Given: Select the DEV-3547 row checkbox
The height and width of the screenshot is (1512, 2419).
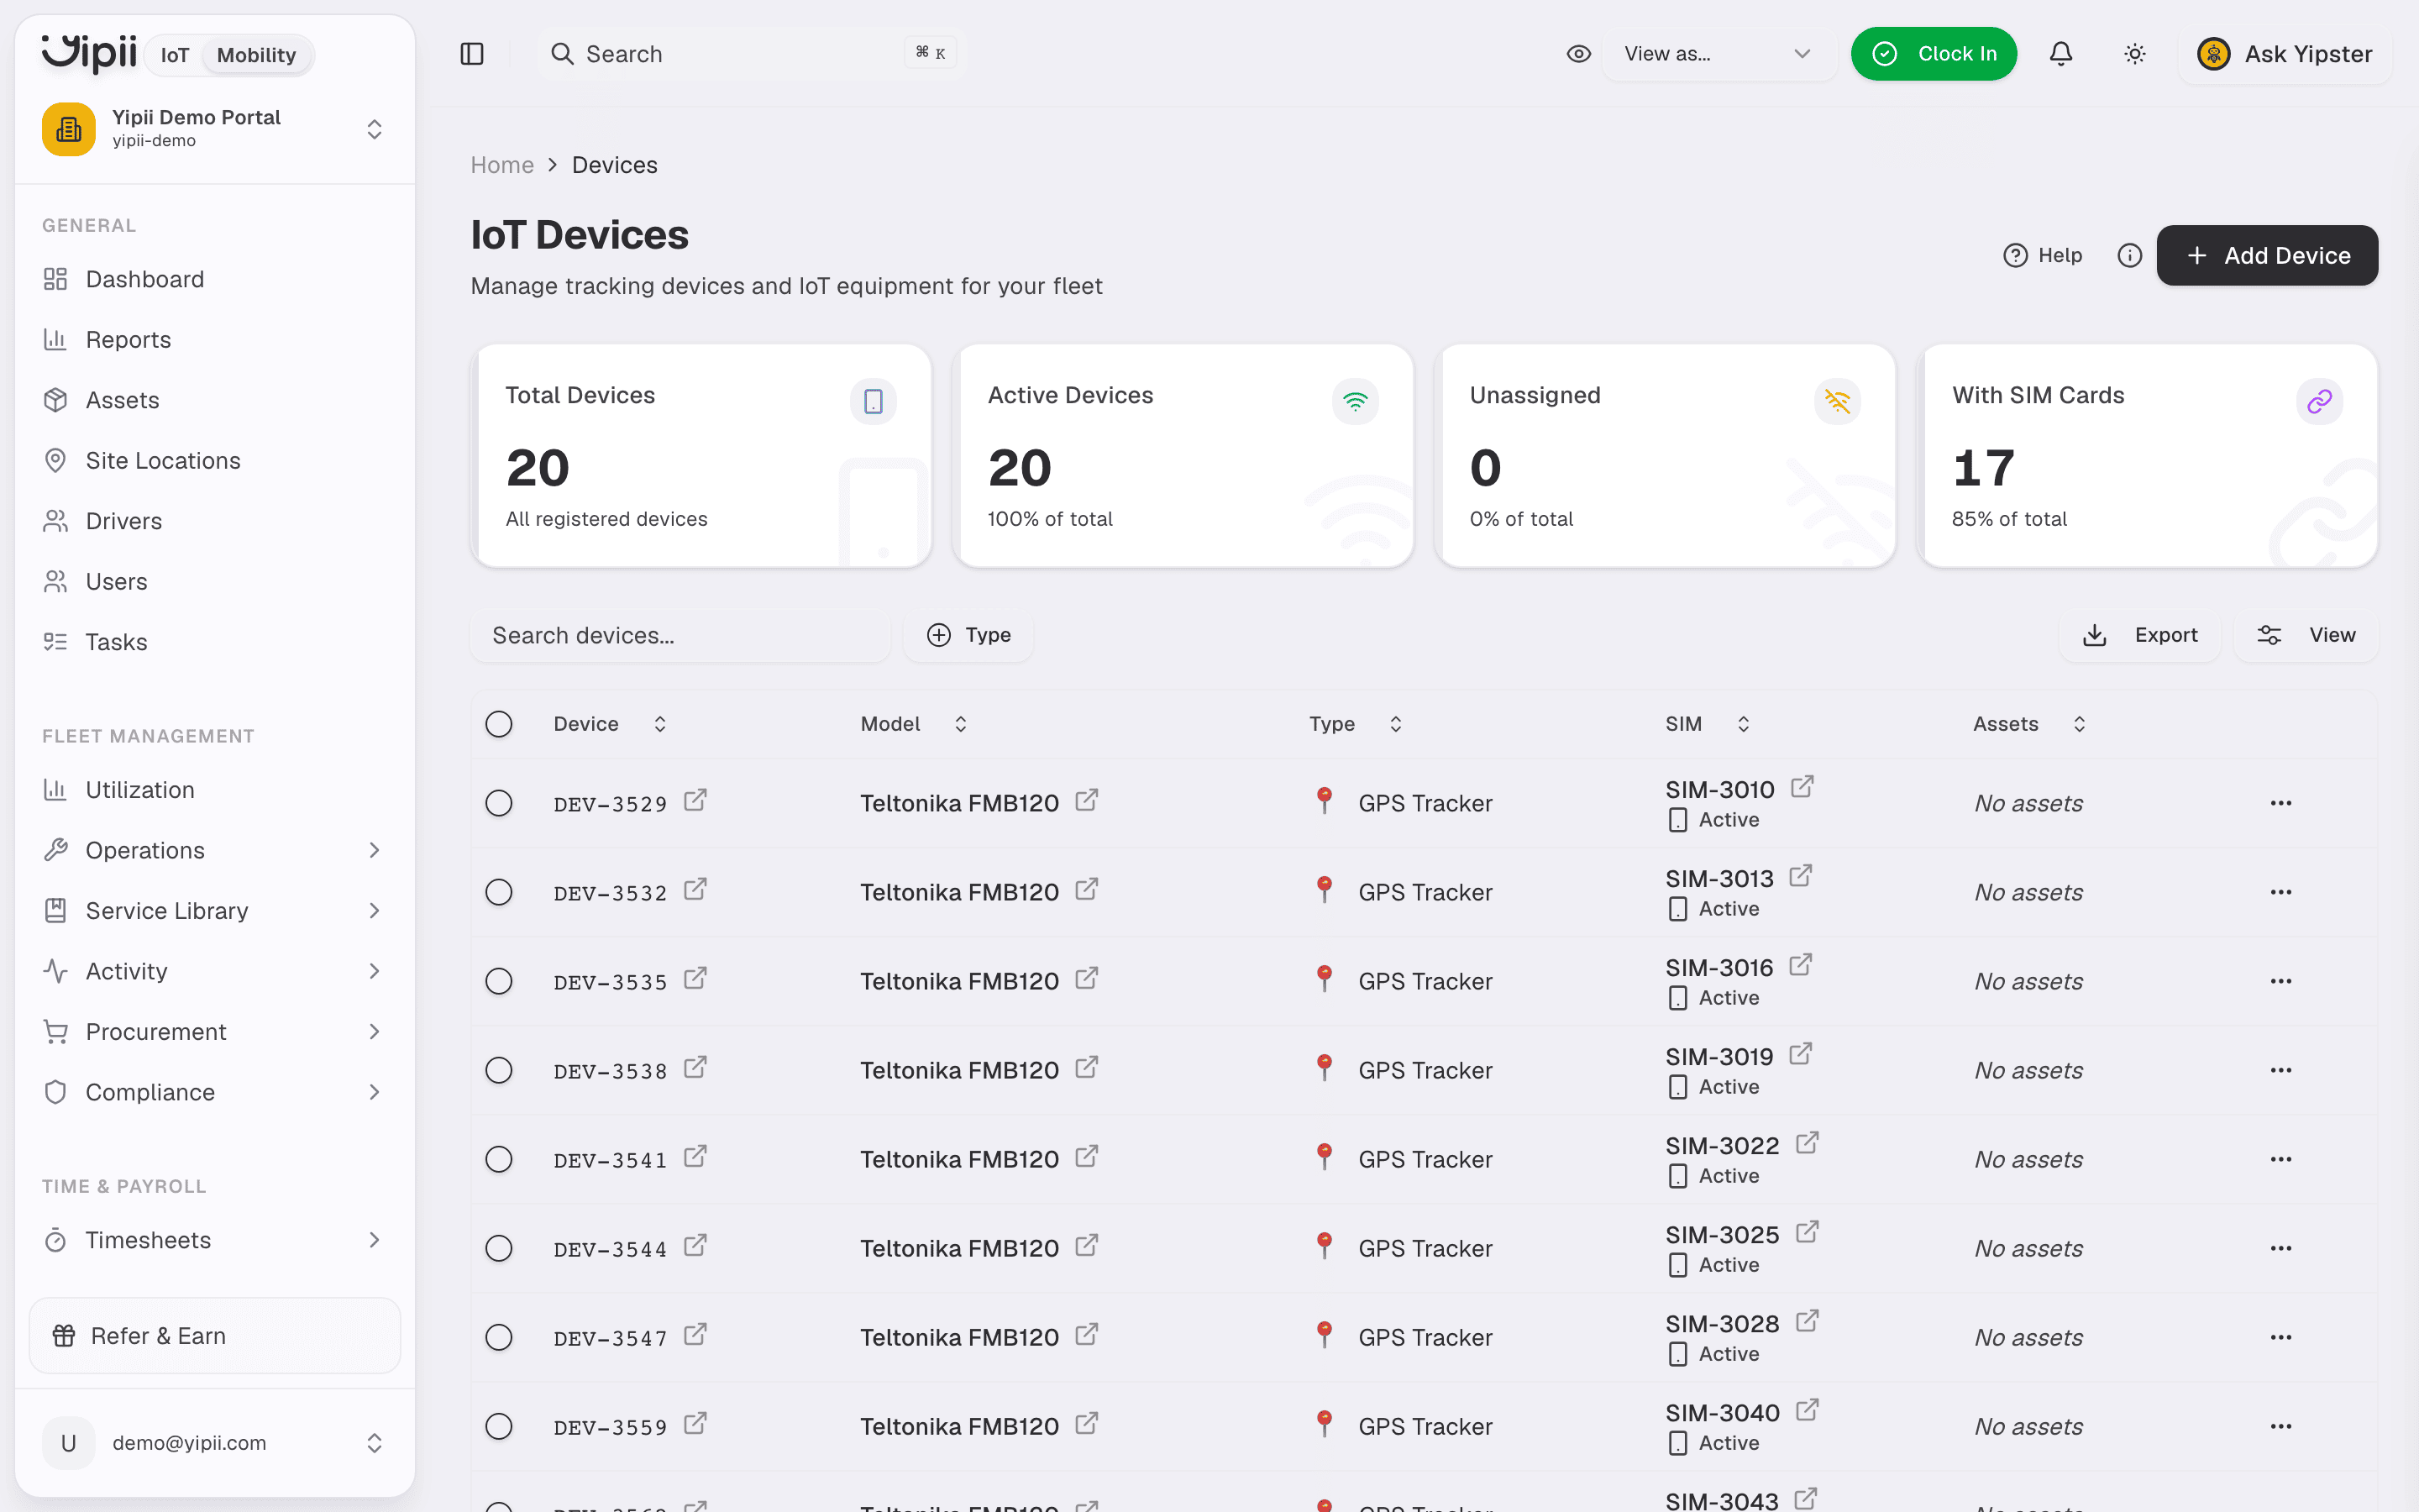Looking at the screenshot, I should [499, 1337].
